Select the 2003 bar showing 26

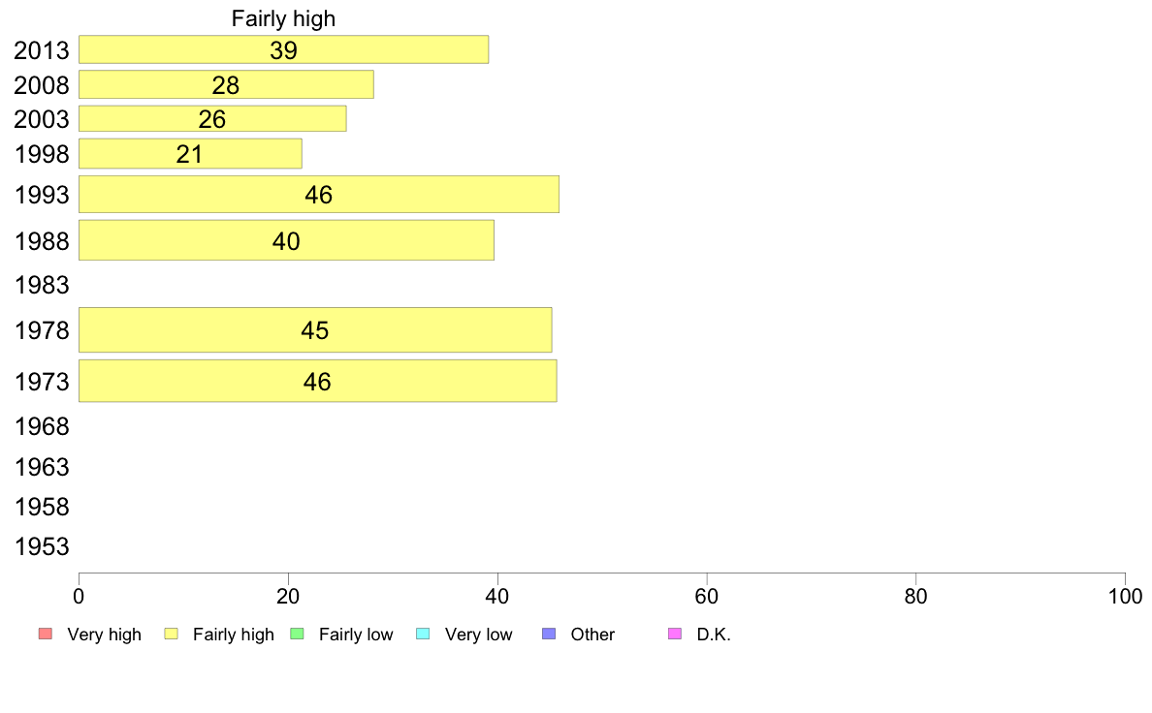212,119
